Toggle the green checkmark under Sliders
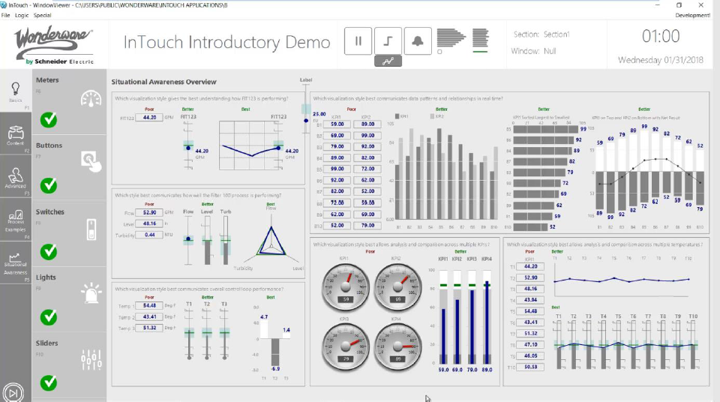Image resolution: width=720 pixels, height=402 pixels. [x=49, y=382]
